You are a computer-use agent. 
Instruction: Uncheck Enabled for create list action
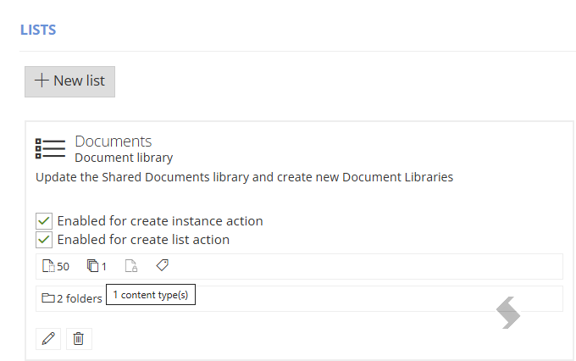tap(44, 240)
